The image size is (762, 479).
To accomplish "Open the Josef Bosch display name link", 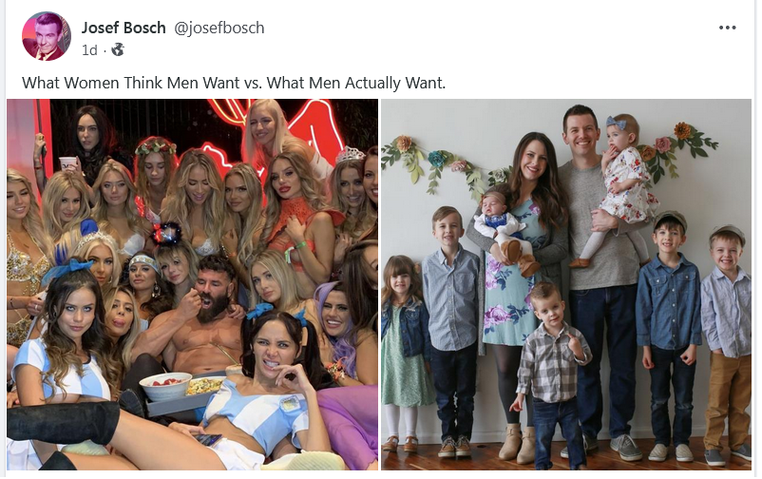I will click(x=124, y=28).
